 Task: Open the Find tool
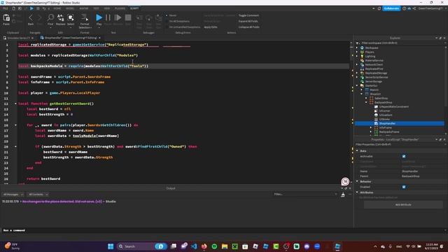point(50,20)
